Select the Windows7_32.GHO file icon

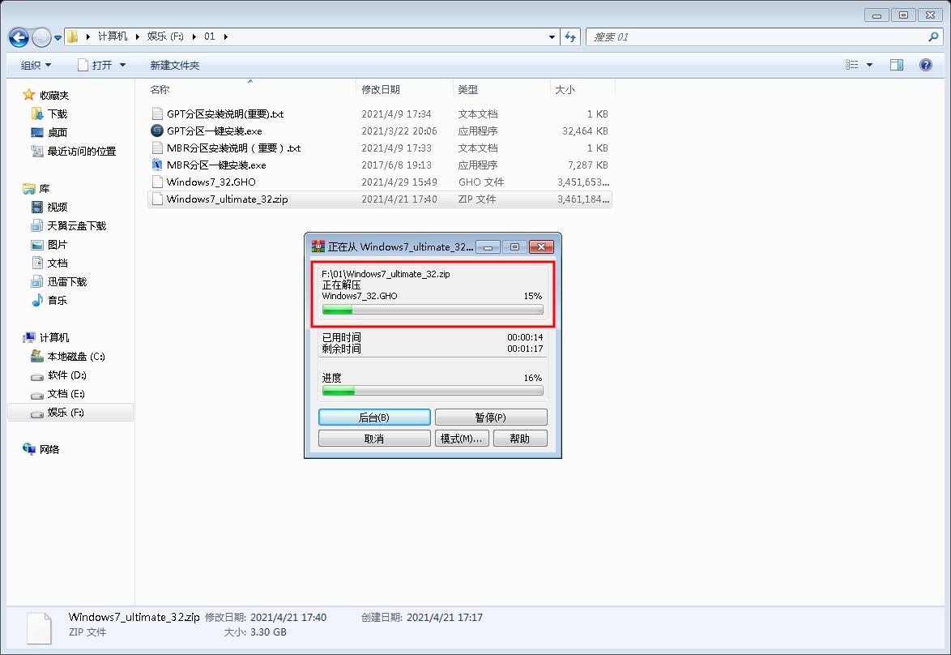pos(157,182)
